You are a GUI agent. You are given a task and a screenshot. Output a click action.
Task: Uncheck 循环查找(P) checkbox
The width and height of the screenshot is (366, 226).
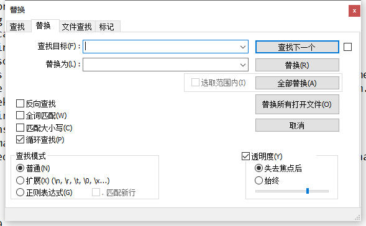pyautogui.click(x=20, y=140)
